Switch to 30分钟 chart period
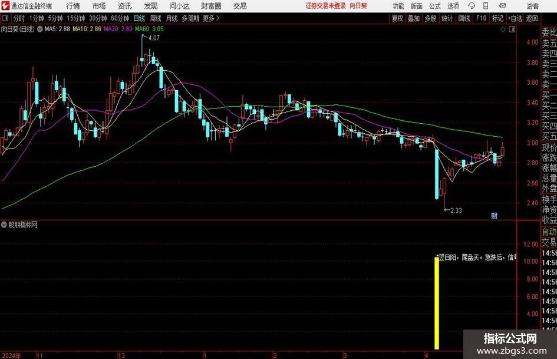557x359 pixels. (x=98, y=18)
